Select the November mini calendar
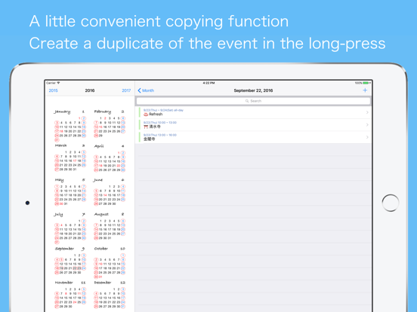This screenshot has width=417, height=312. click(x=70, y=295)
